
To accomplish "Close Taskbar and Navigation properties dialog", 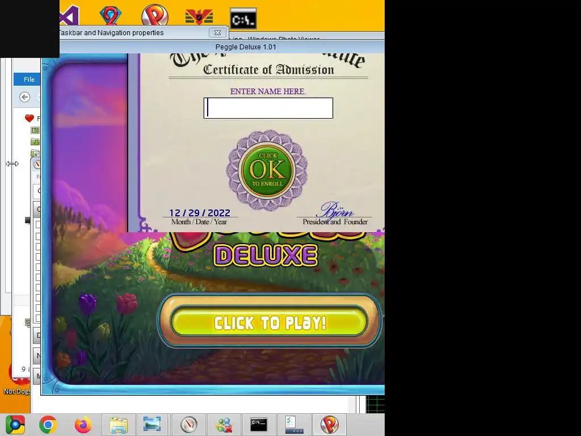I will (x=217, y=32).
